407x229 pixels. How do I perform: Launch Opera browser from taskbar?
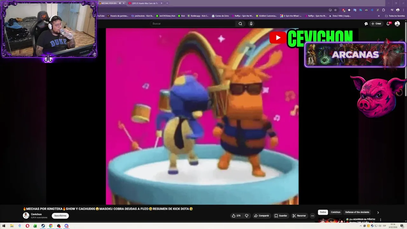pos(27,226)
